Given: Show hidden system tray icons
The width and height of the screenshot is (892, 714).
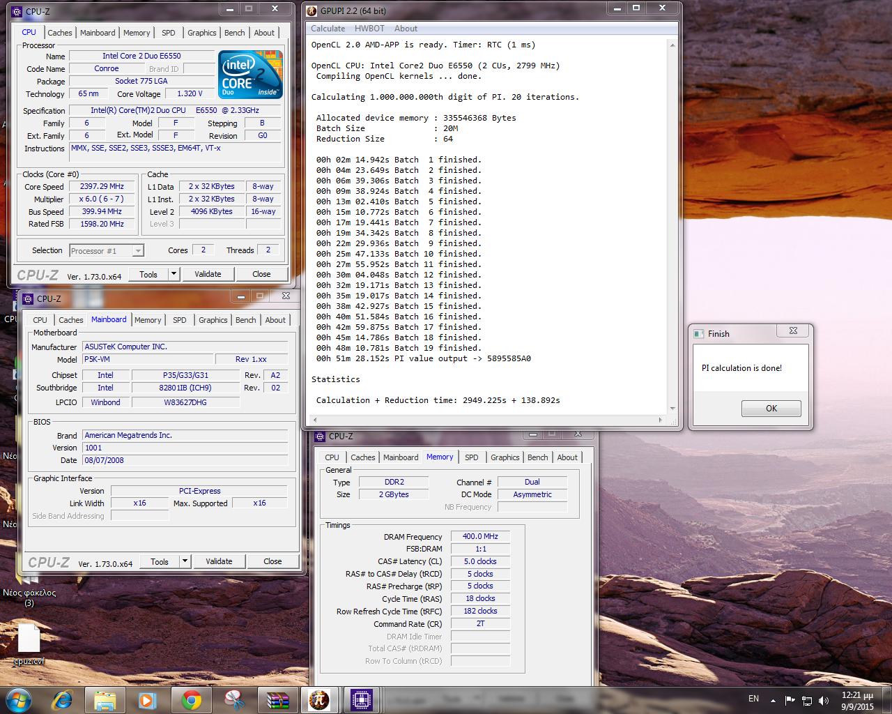Looking at the screenshot, I should [x=773, y=700].
